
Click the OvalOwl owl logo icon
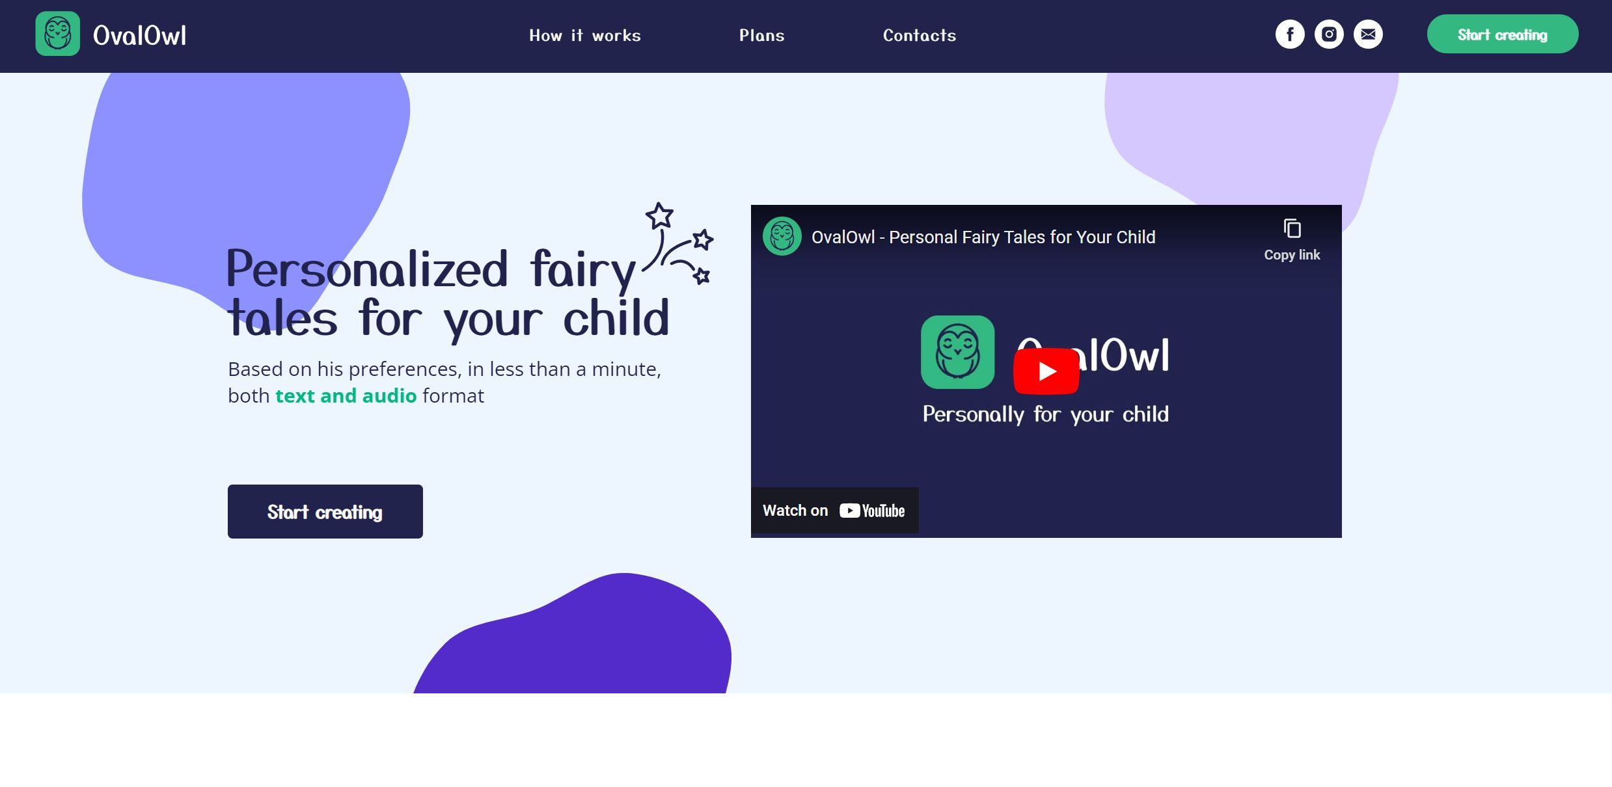tap(57, 34)
